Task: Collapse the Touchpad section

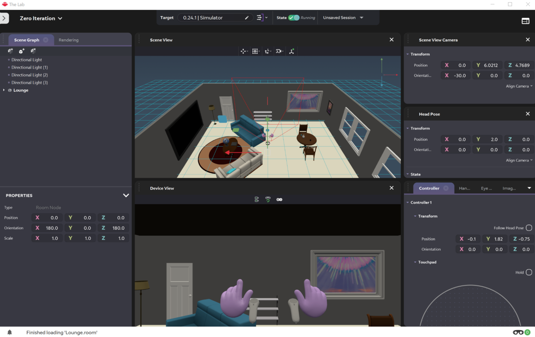Action: [415, 262]
